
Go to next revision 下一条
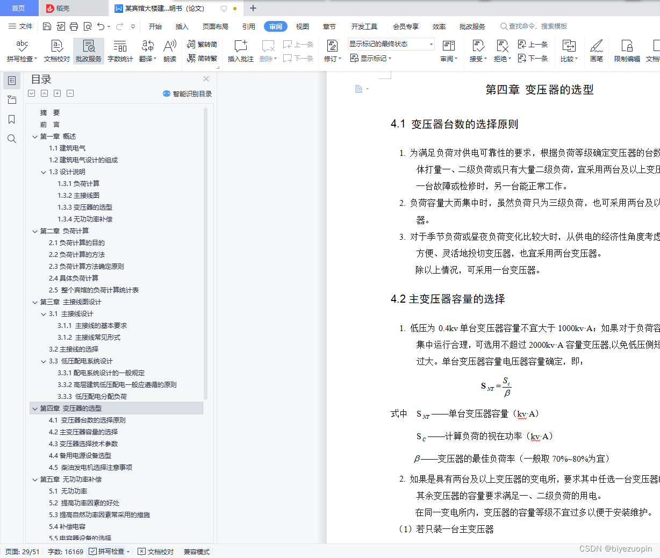pyautogui.click(x=533, y=58)
